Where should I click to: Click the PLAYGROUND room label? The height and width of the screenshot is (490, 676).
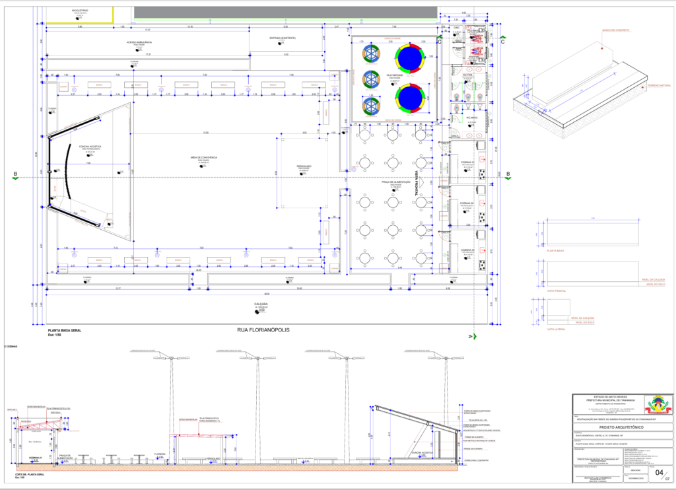click(x=395, y=76)
